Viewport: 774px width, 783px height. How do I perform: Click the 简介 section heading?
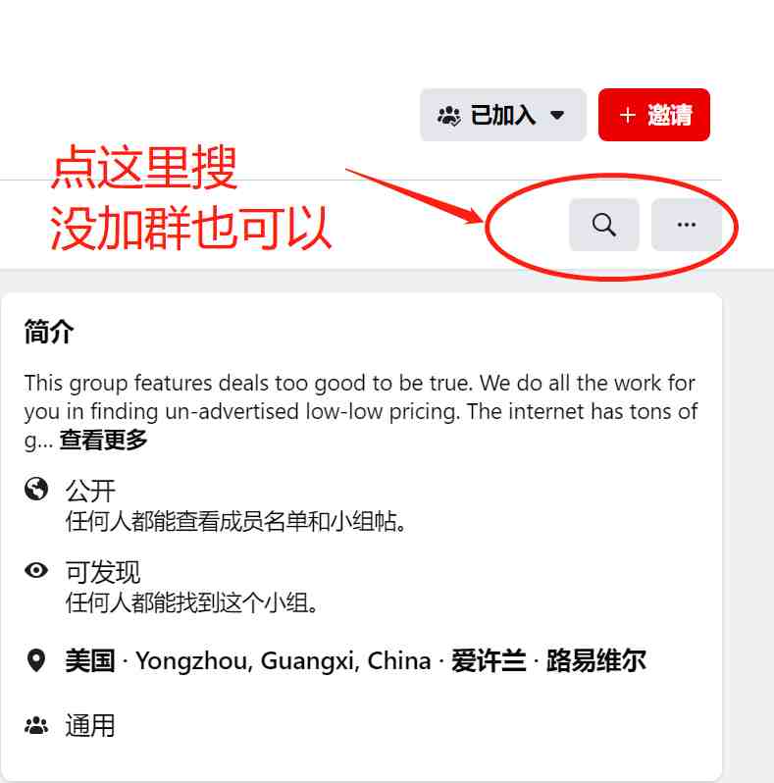49,332
